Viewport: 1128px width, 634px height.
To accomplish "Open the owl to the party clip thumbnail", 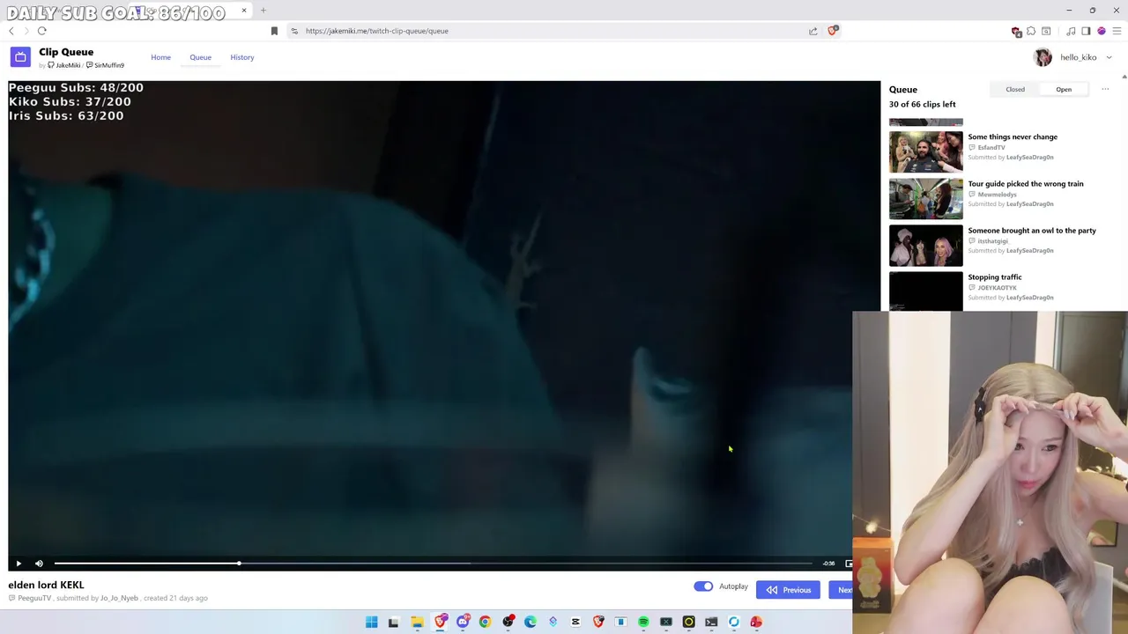I will [x=925, y=245].
